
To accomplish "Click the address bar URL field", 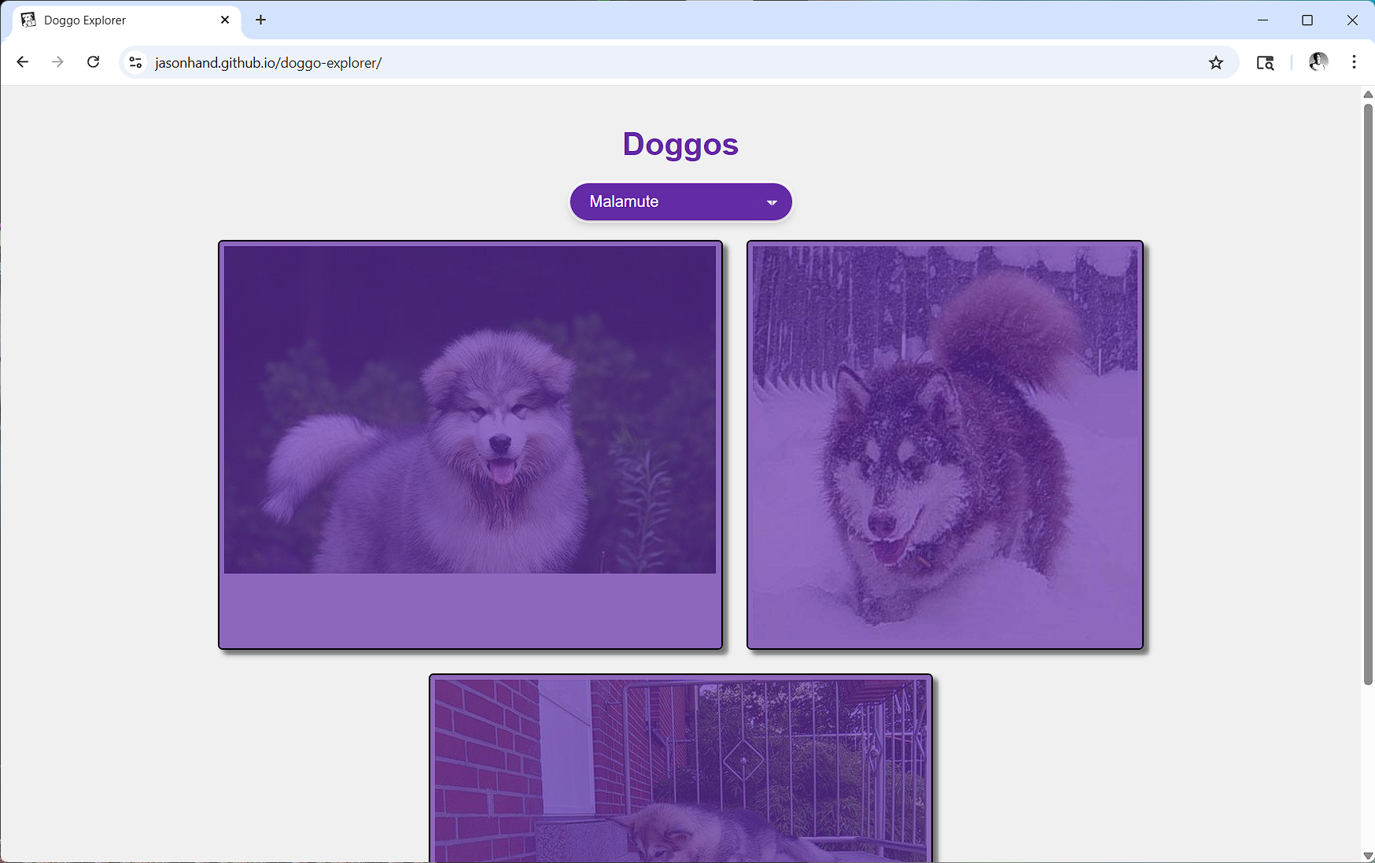I will [x=629, y=63].
